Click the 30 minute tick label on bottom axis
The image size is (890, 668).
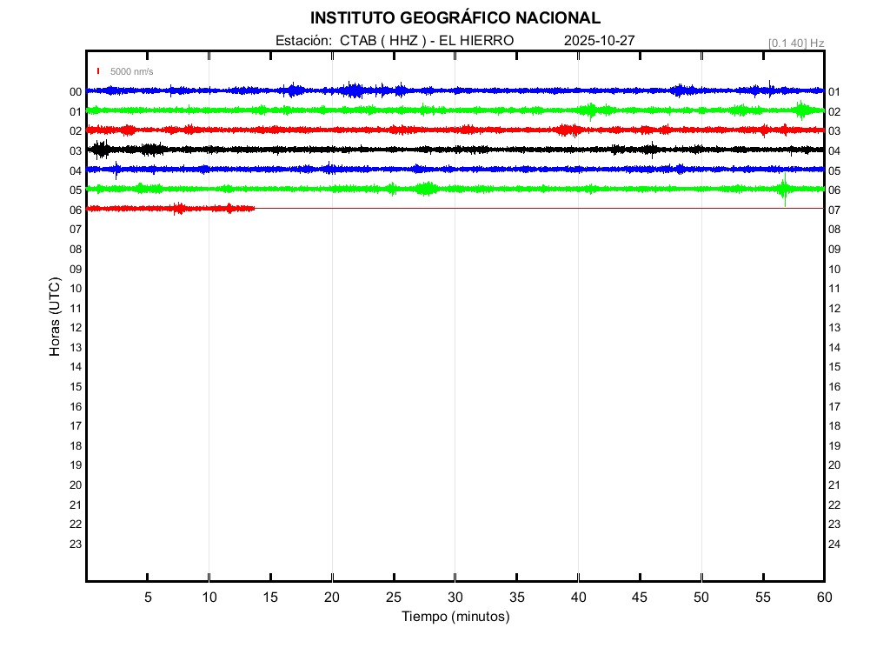[x=455, y=597]
